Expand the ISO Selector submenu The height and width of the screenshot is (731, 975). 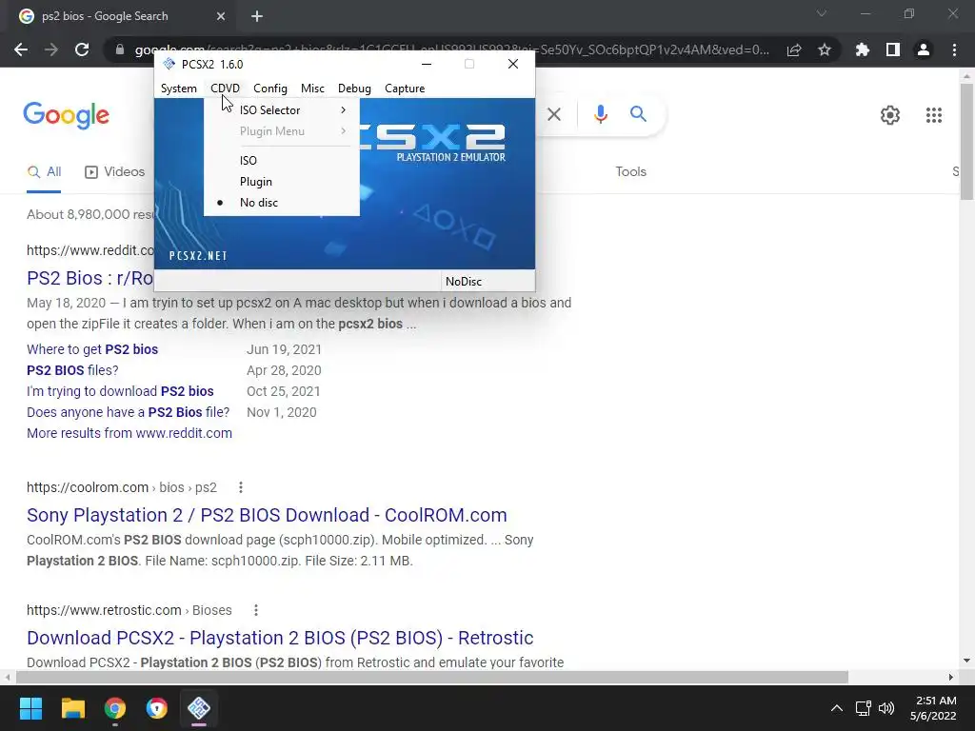click(282, 110)
